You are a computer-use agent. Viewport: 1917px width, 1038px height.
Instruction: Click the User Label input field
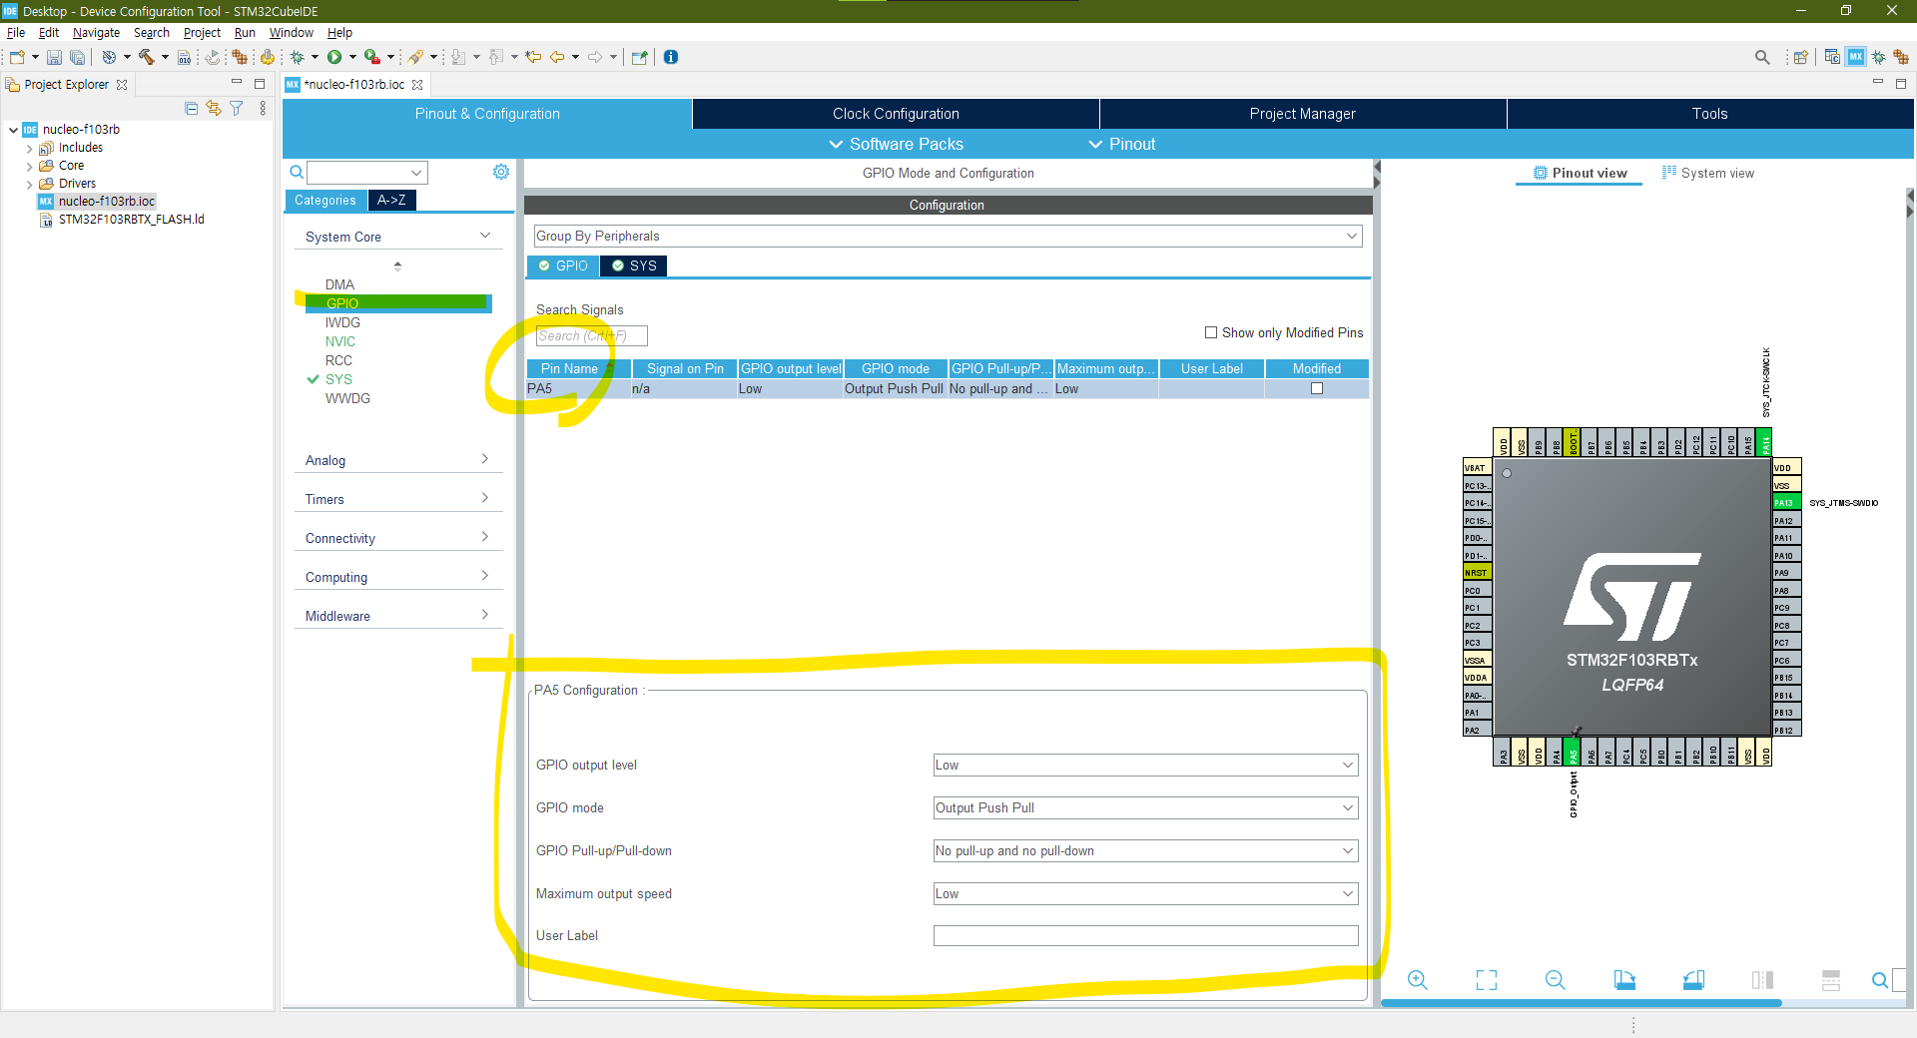click(1145, 935)
